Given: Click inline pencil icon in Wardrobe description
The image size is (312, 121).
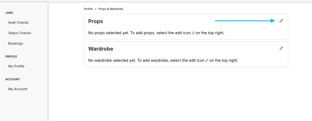Looking at the screenshot, I should click(x=207, y=60).
